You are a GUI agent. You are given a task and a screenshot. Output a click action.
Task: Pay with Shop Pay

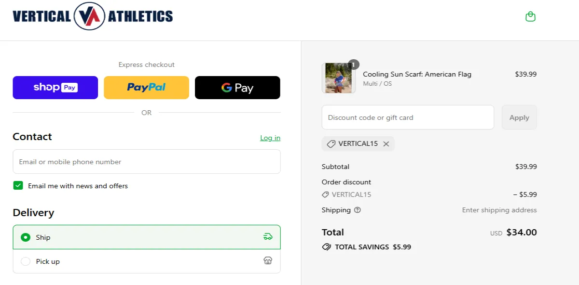[x=55, y=87]
